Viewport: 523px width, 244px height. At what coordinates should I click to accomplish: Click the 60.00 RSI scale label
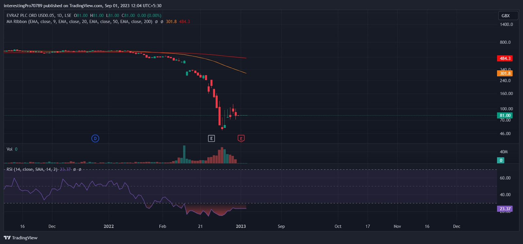click(x=505, y=178)
